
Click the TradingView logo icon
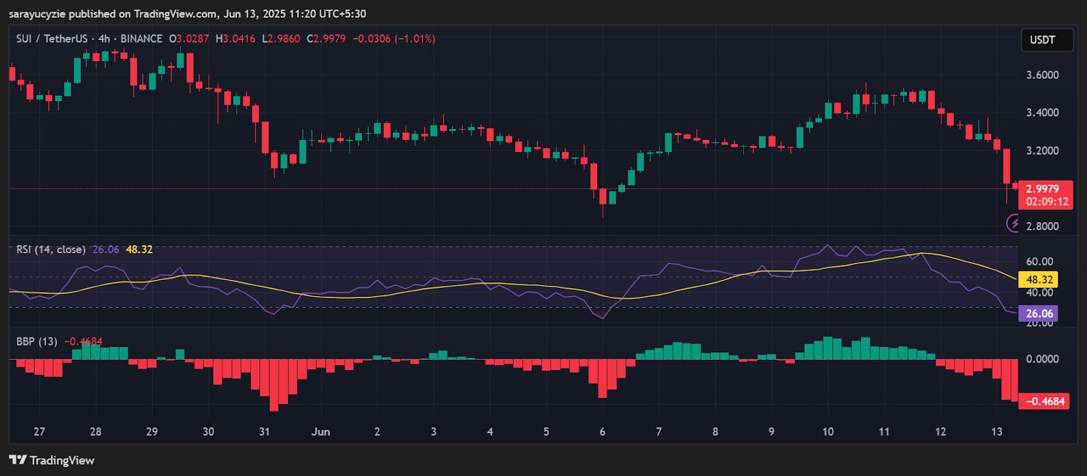point(18,460)
